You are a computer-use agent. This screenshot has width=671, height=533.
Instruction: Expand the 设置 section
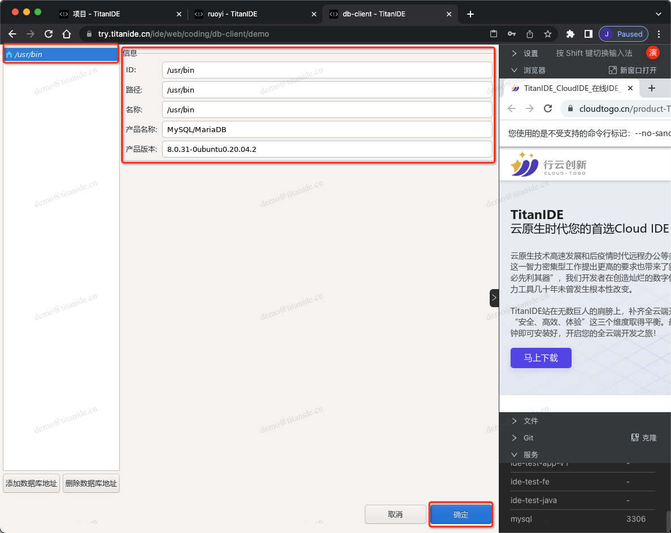pos(515,53)
